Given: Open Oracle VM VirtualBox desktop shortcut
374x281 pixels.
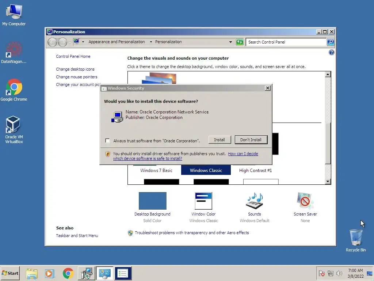Looking at the screenshot, I should click(x=14, y=130).
